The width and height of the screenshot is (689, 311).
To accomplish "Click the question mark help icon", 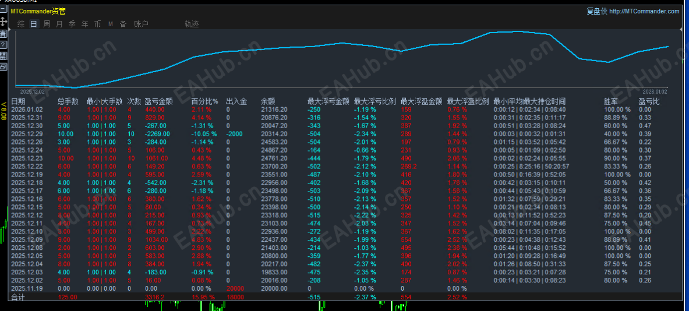I will click(3, 45).
